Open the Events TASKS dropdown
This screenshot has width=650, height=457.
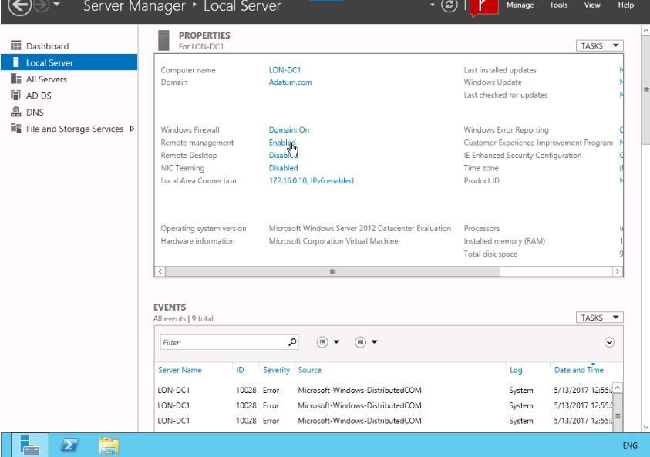(x=599, y=318)
